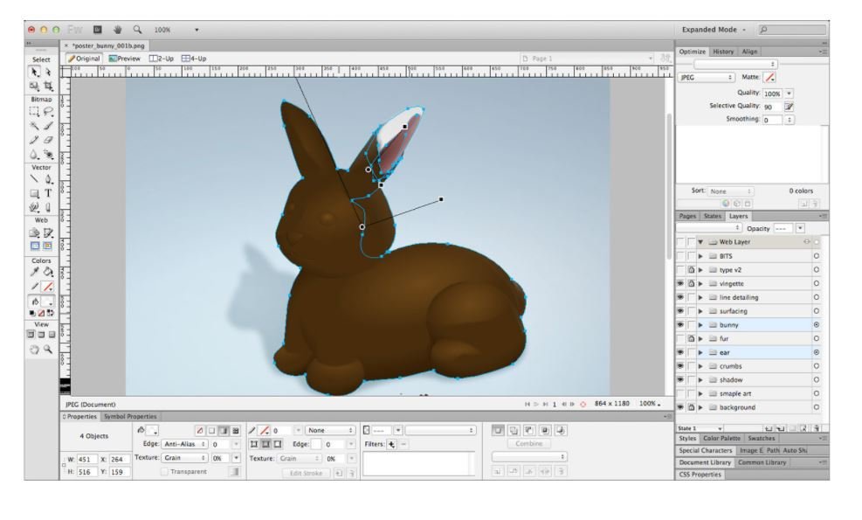Select the Slice tool
This screenshot has height=520, width=862.
coord(48,232)
